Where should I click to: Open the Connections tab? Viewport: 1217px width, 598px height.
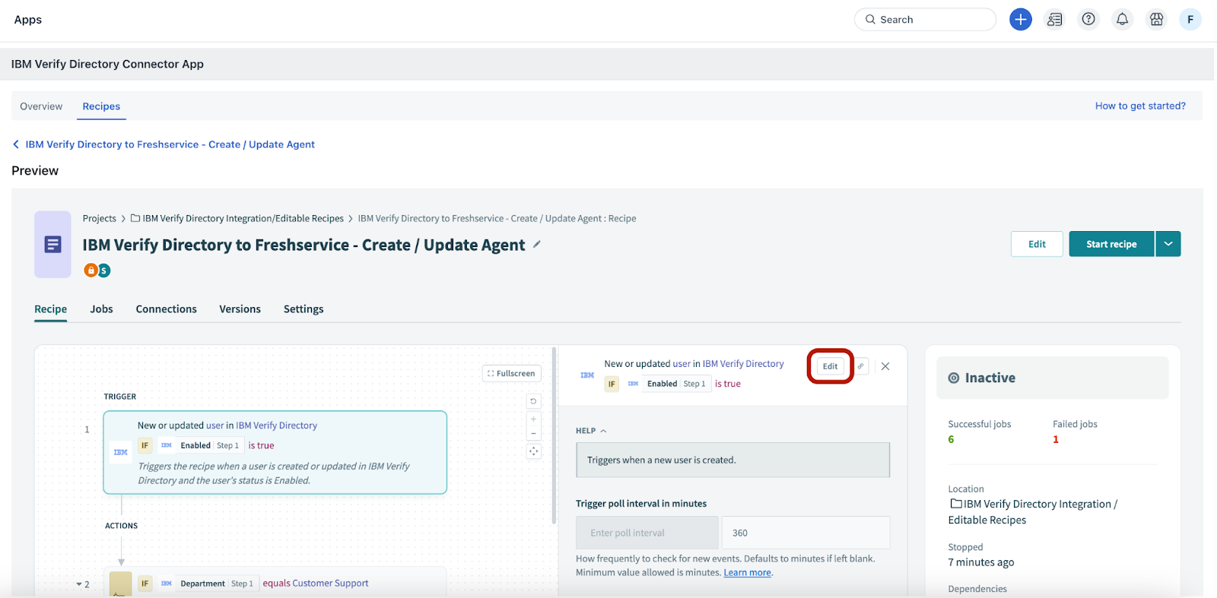click(x=166, y=309)
